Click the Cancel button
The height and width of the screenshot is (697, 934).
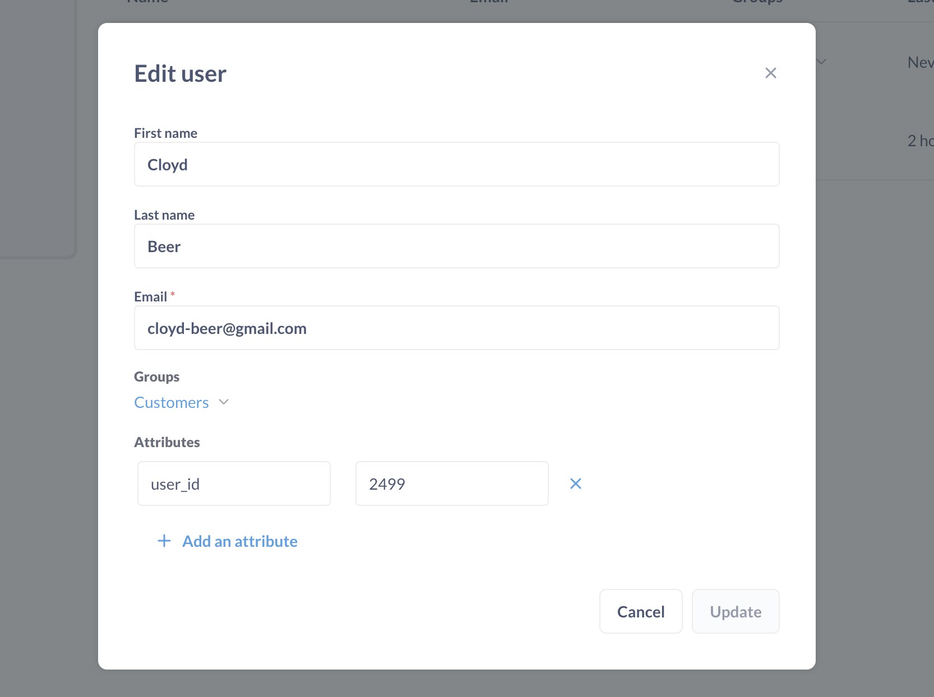(x=640, y=611)
